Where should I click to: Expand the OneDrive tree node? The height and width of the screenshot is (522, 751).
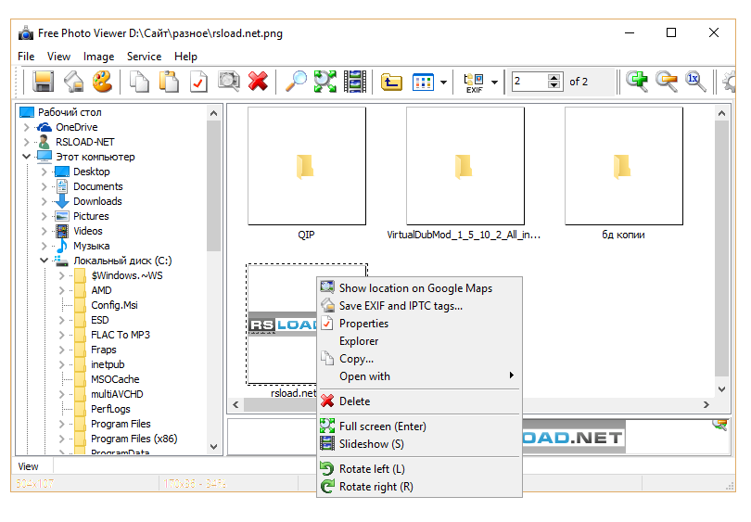coord(26,127)
